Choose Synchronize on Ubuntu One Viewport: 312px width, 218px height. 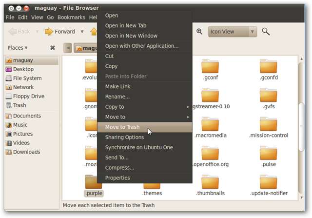coord(145,147)
